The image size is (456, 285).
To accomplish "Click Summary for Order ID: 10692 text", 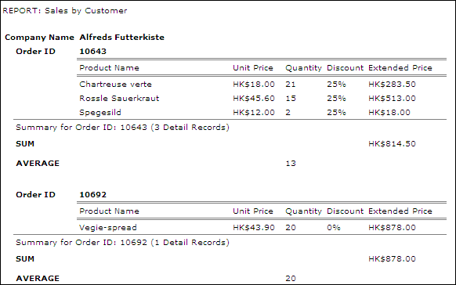I will [x=122, y=242].
